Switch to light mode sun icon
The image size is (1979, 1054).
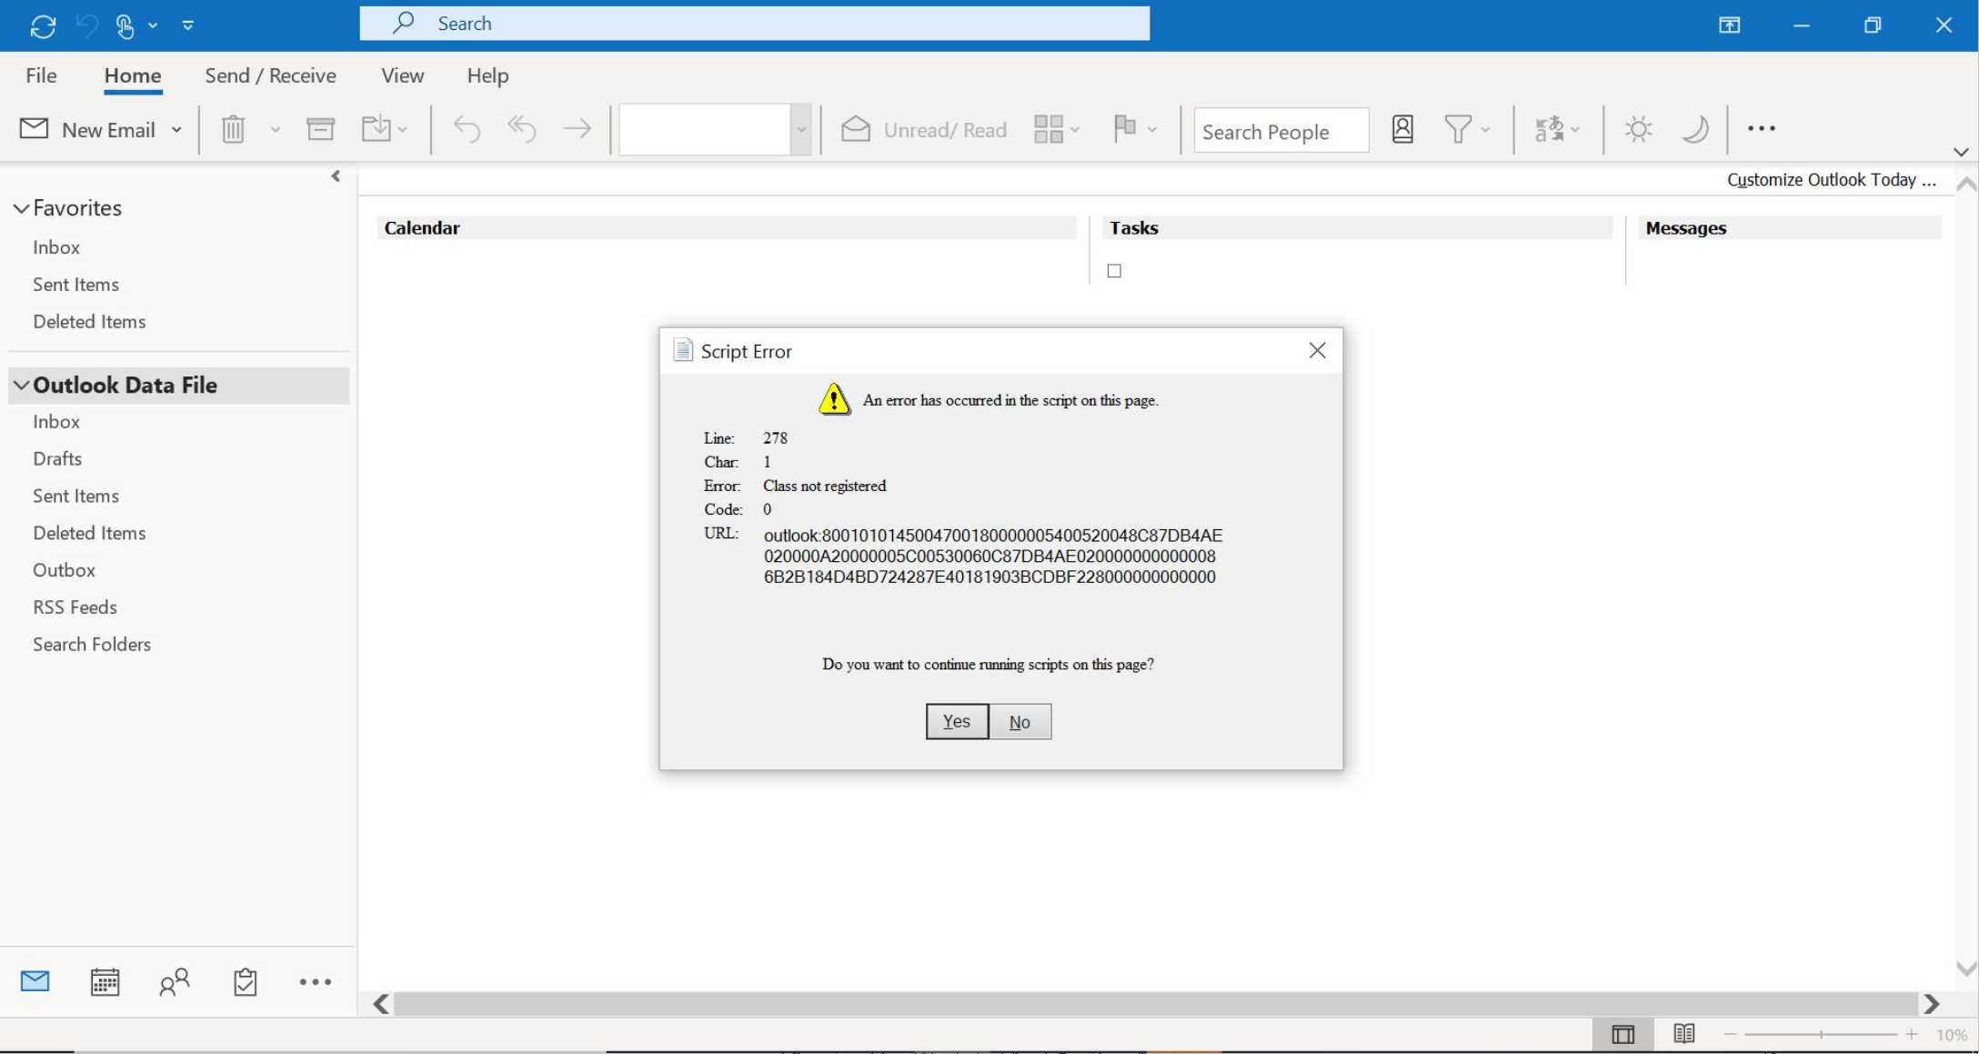[1639, 129]
